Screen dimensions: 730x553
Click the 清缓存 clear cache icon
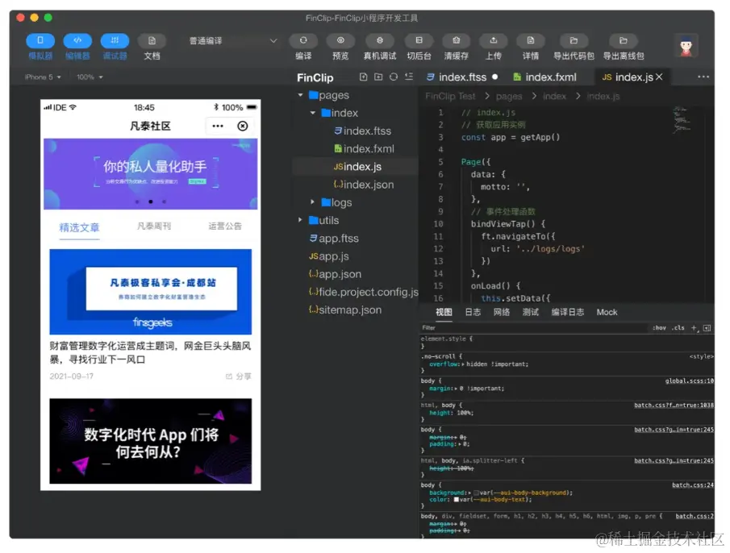click(457, 41)
